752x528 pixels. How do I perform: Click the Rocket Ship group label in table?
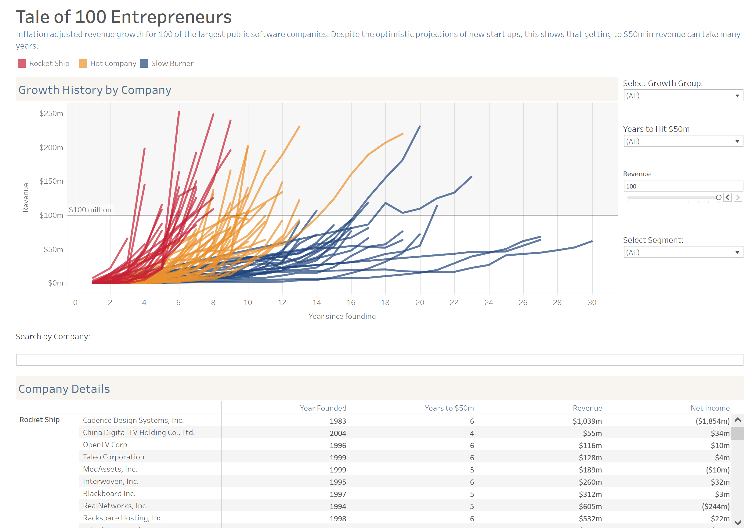click(x=40, y=420)
